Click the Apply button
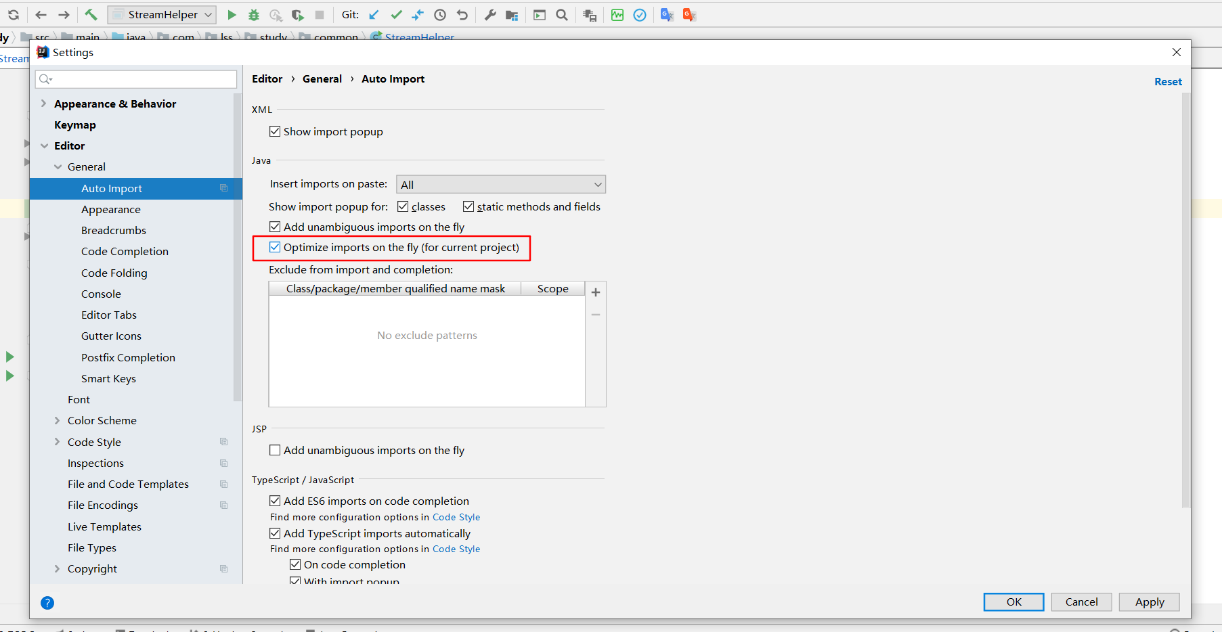Viewport: 1222px width, 632px height. (1149, 602)
